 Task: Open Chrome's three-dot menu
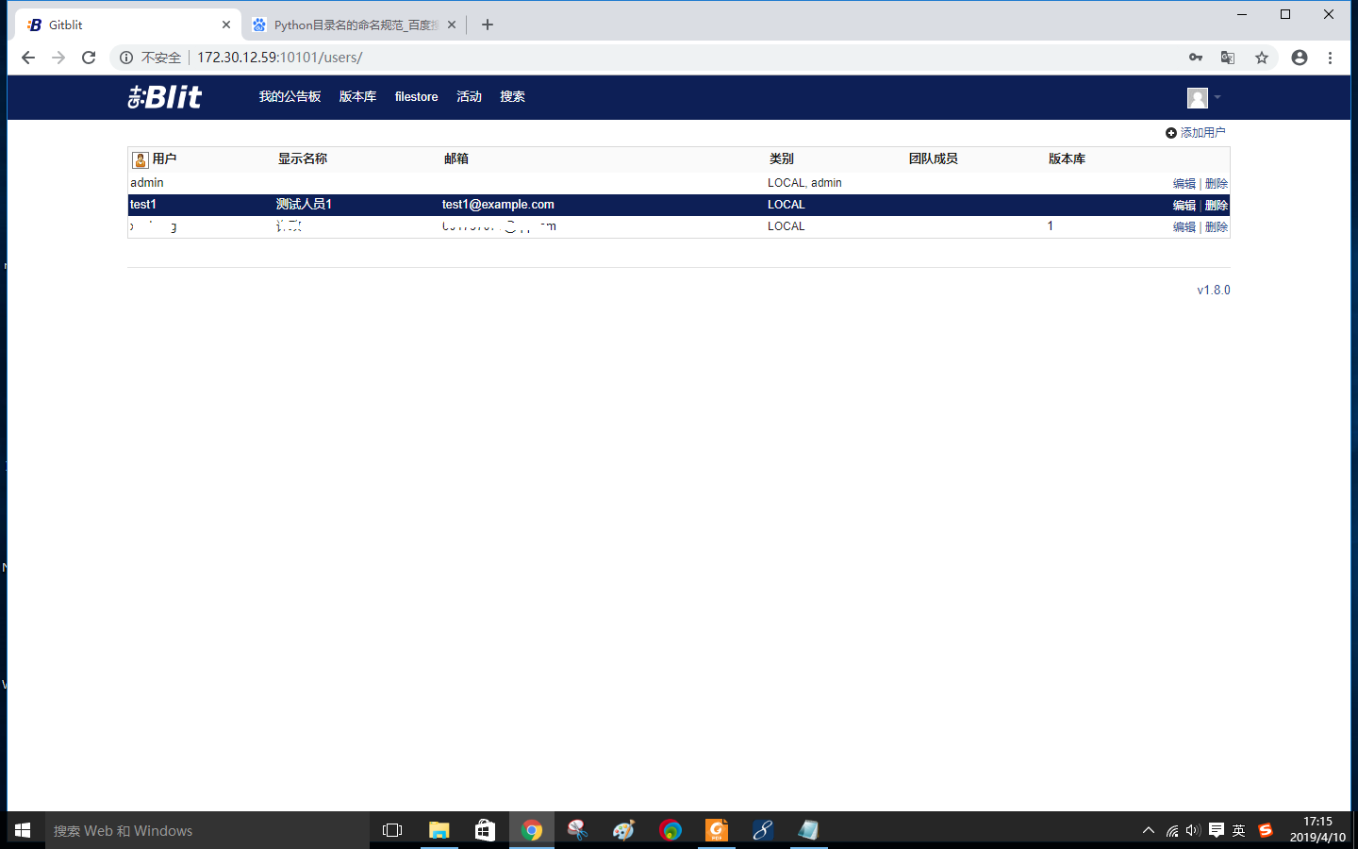tap(1331, 58)
